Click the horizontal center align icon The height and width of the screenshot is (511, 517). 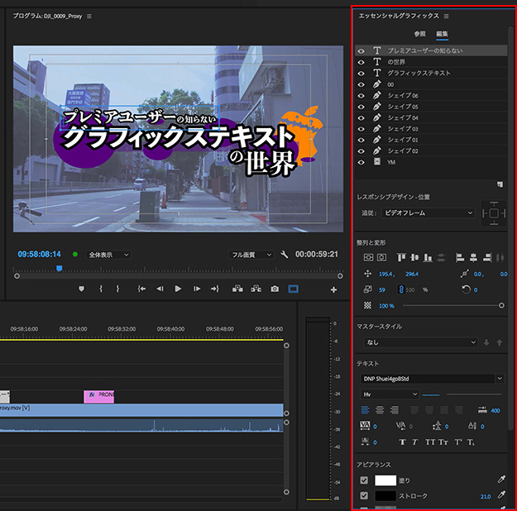(x=382, y=257)
